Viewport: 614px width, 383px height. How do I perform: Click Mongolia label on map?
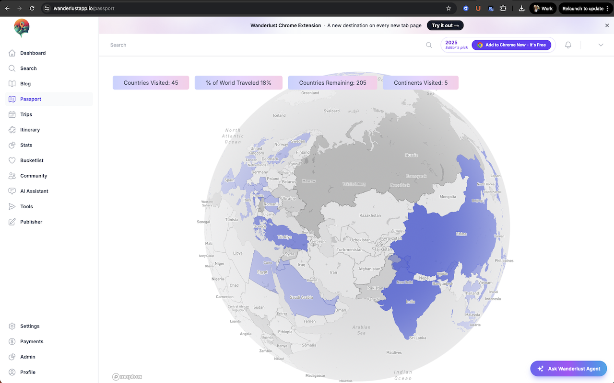point(448,197)
